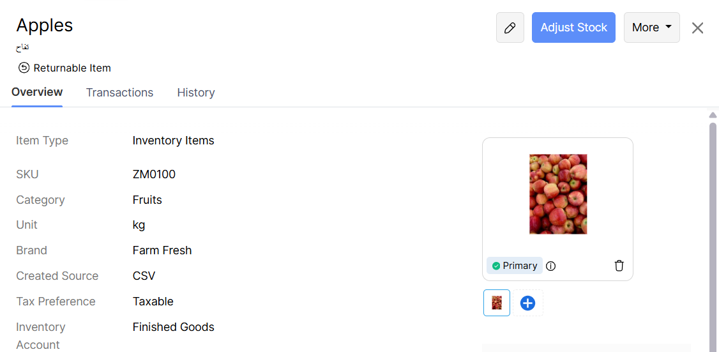
Task: Click the Apples item title
Action: (x=45, y=25)
